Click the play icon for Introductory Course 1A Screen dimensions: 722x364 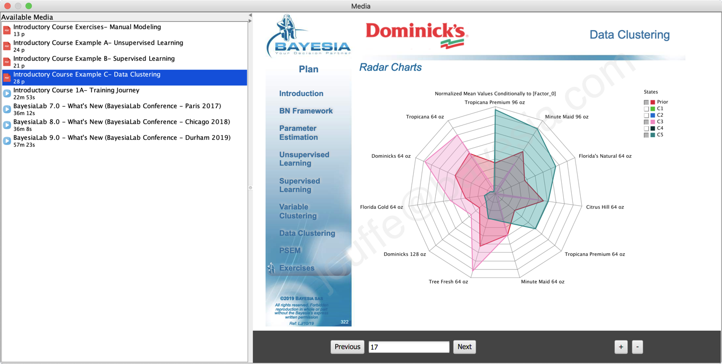click(7, 93)
